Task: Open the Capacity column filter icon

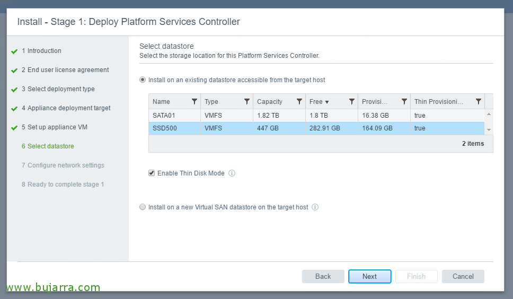Action: 299,102
